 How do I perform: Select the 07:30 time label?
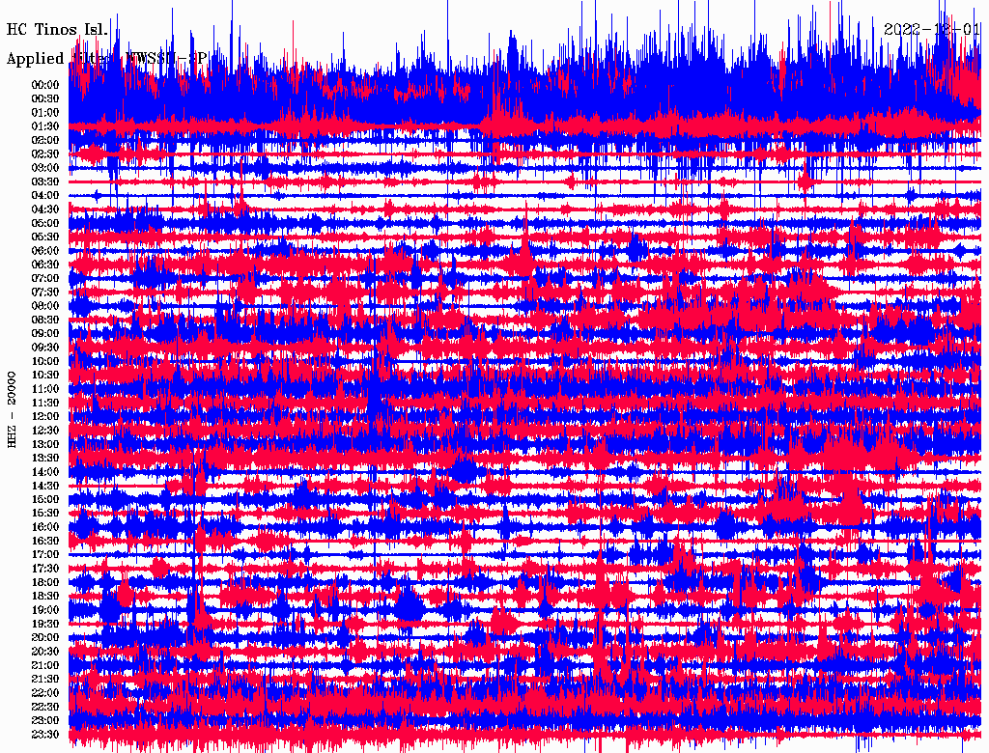coord(45,292)
